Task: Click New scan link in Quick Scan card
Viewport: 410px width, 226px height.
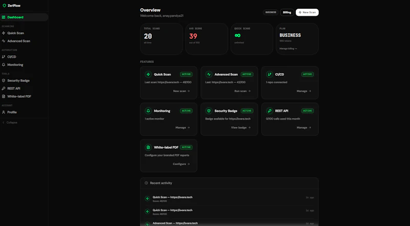Action: point(181,91)
